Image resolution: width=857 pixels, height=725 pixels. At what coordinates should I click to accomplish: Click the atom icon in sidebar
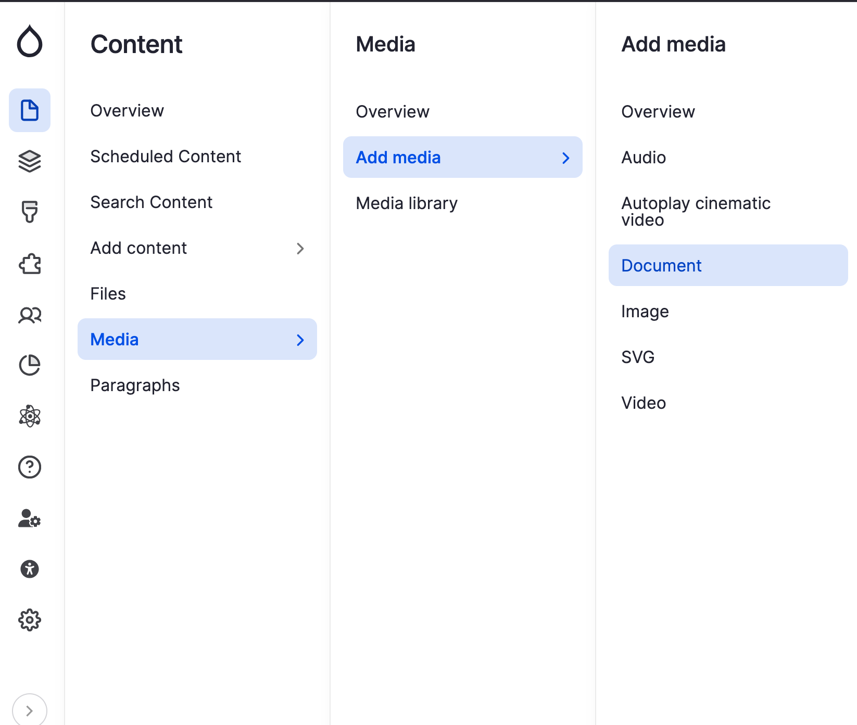point(30,416)
